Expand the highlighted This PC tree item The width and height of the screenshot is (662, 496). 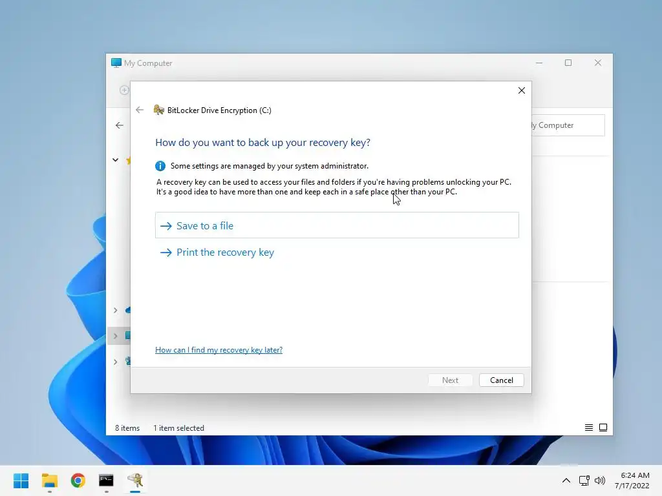click(115, 336)
